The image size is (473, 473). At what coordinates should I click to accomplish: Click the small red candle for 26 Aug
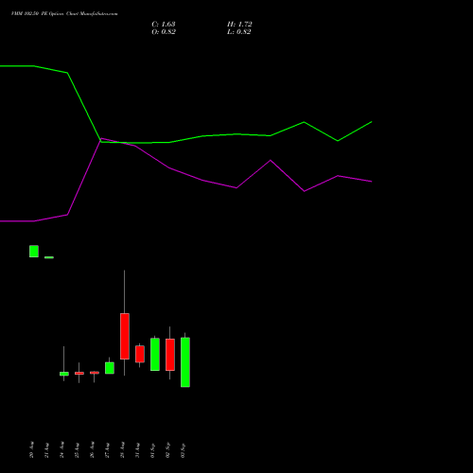(95, 373)
